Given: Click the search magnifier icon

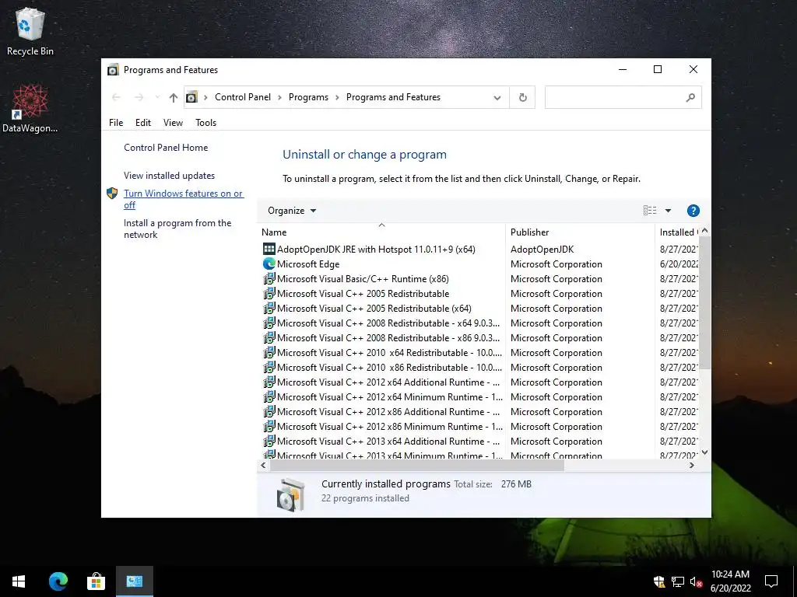Looking at the screenshot, I should [x=690, y=97].
